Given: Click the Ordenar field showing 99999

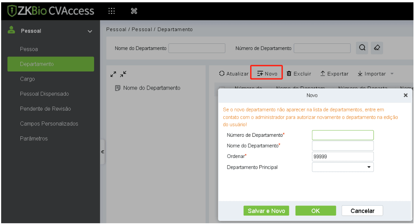Looking at the screenshot, I should (343, 156).
